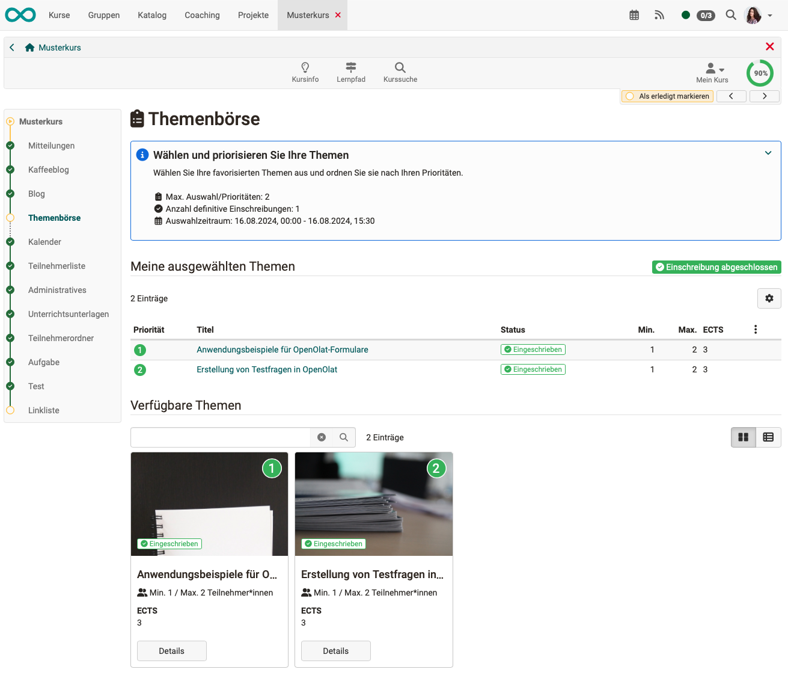Click into the topic search input field
The height and width of the screenshot is (690, 788).
pyautogui.click(x=221, y=437)
